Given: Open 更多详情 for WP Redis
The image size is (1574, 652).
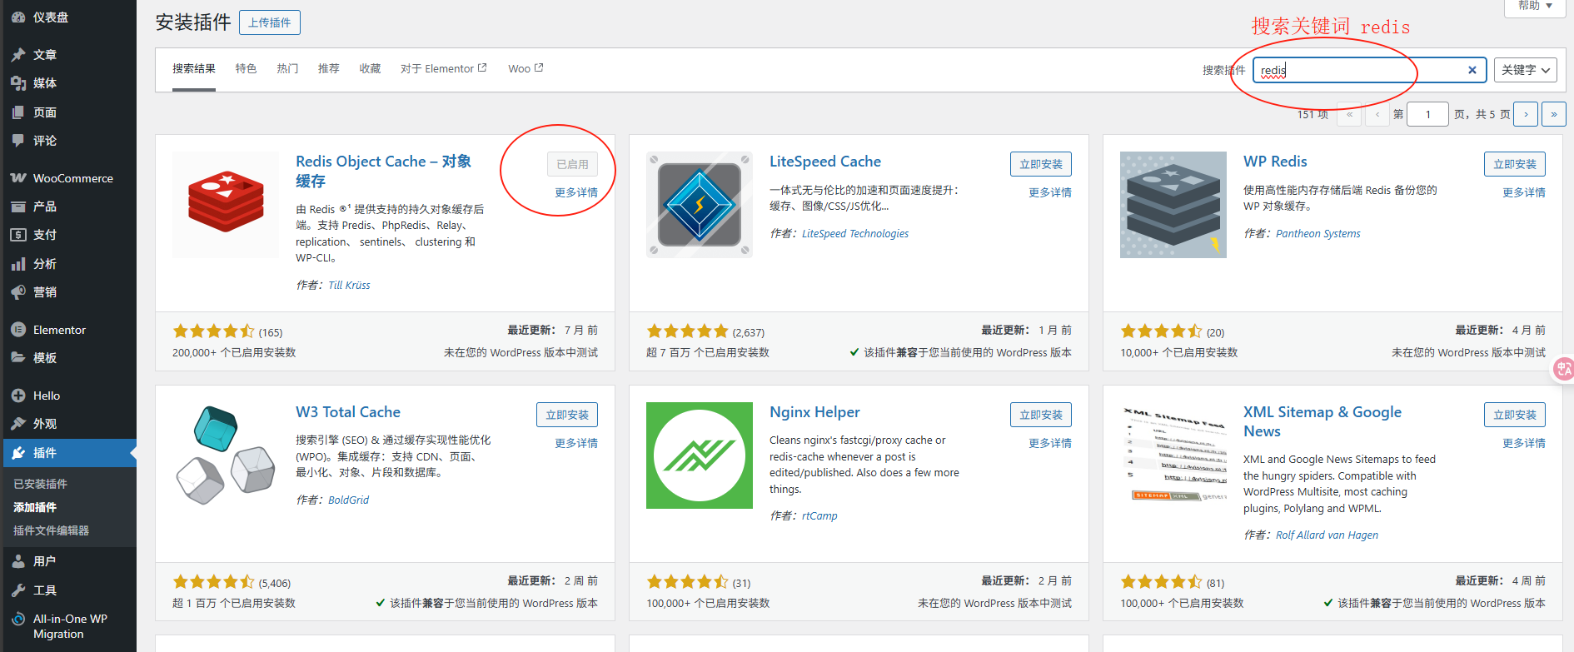Looking at the screenshot, I should [1524, 192].
